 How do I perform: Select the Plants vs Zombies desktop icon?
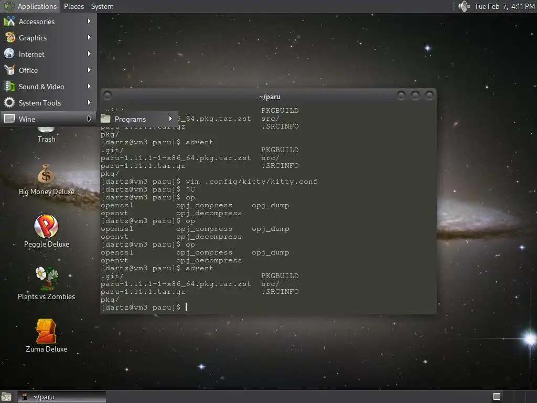pos(46,284)
